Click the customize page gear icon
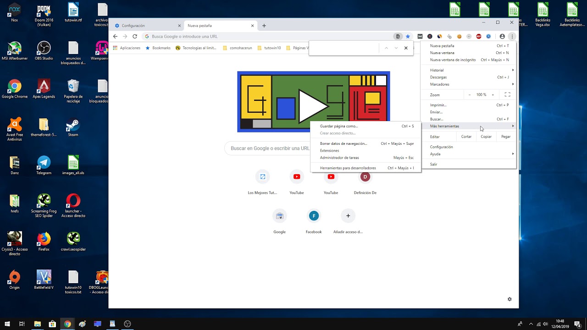The width and height of the screenshot is (587, 330). pyautogui.click(x=509, y=299)
